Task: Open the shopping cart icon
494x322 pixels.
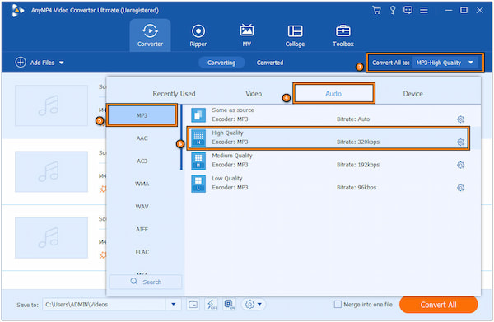Action: pos(376,11)
